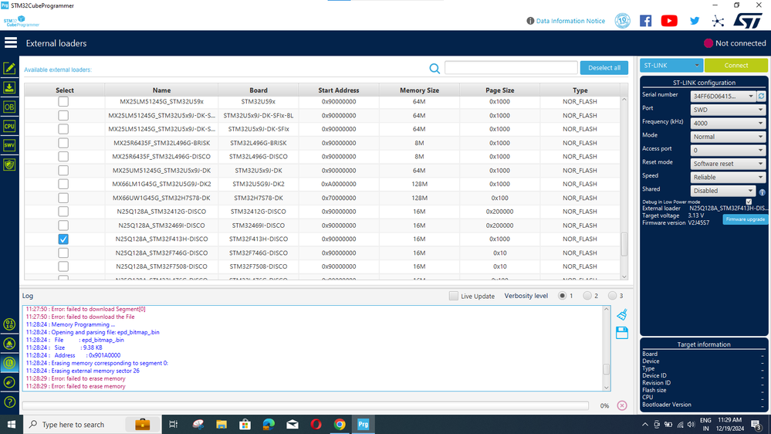Open ST YouTube channel icon
Viewport: 771px width, 434px height.
tap(669, 21)
